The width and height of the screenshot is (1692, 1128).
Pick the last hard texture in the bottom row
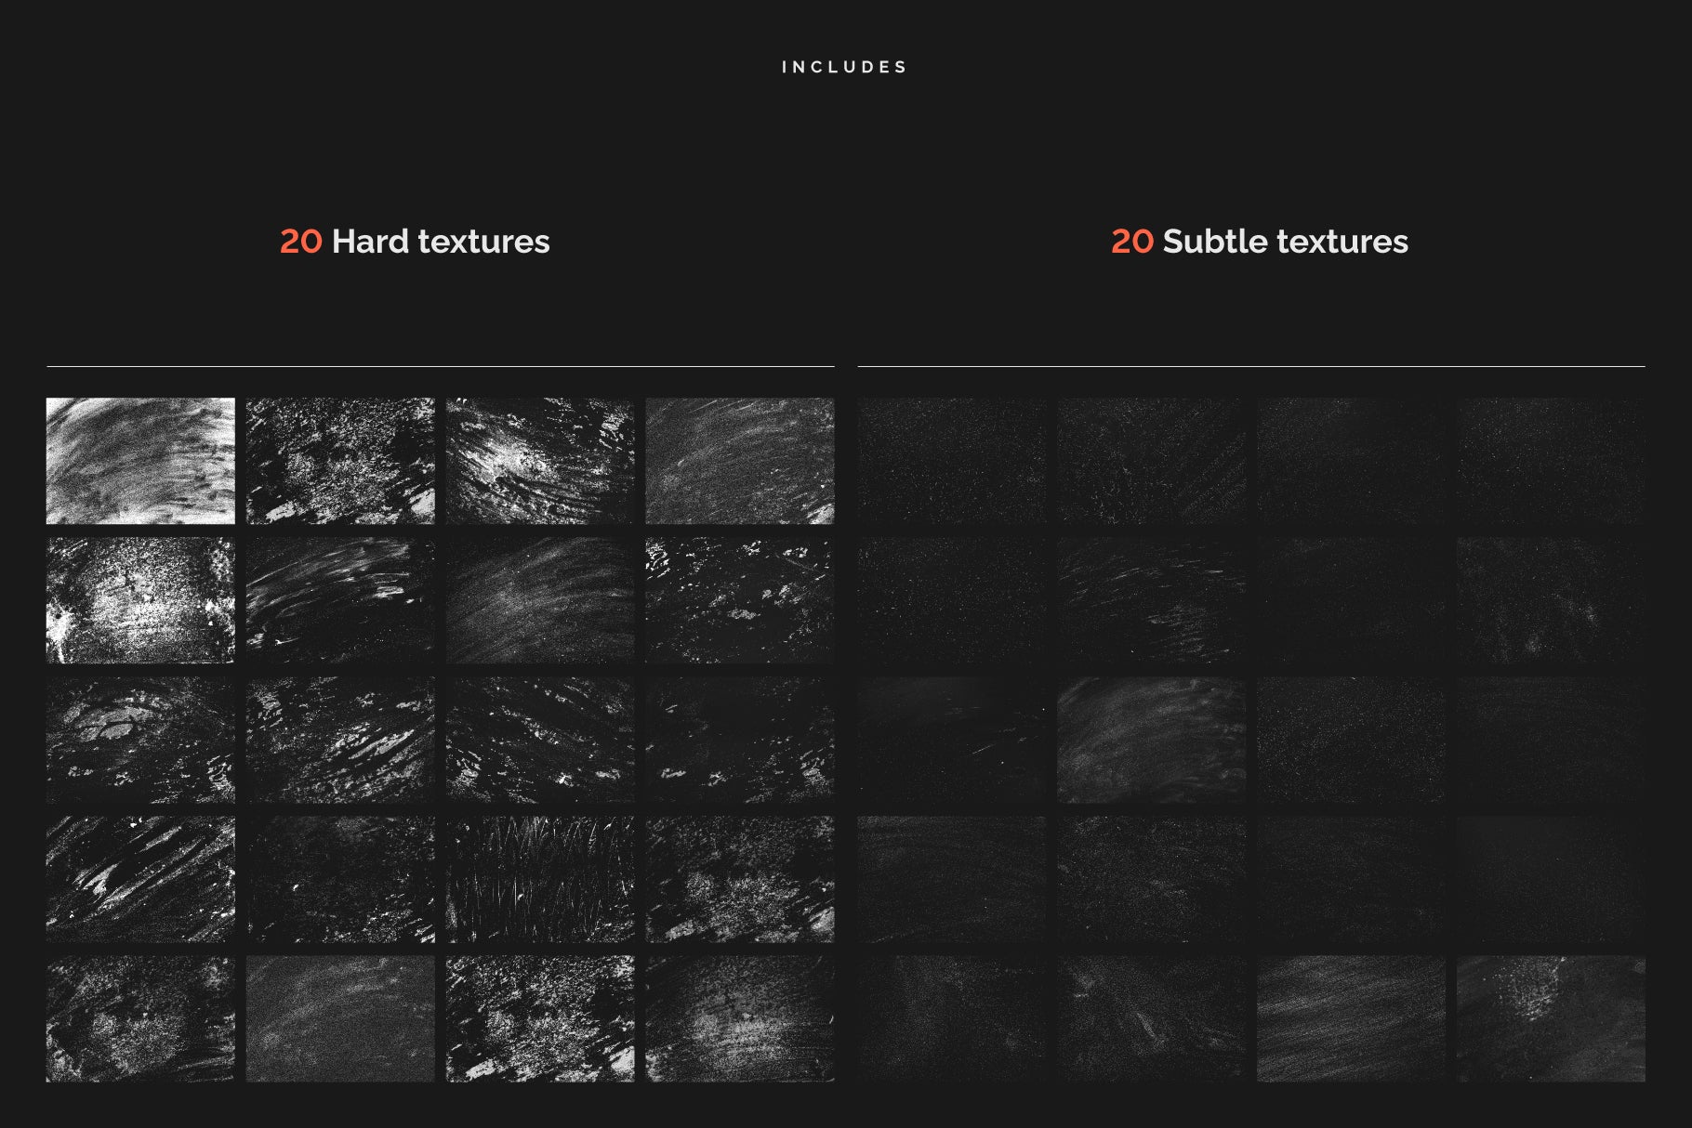(x=740, y=1018)
